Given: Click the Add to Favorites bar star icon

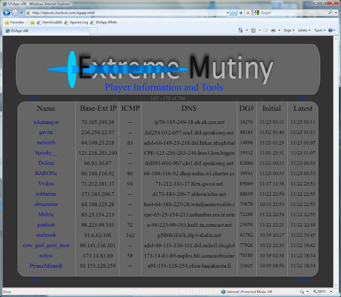Looking at the screenshot, I should (x=32, y=22).
